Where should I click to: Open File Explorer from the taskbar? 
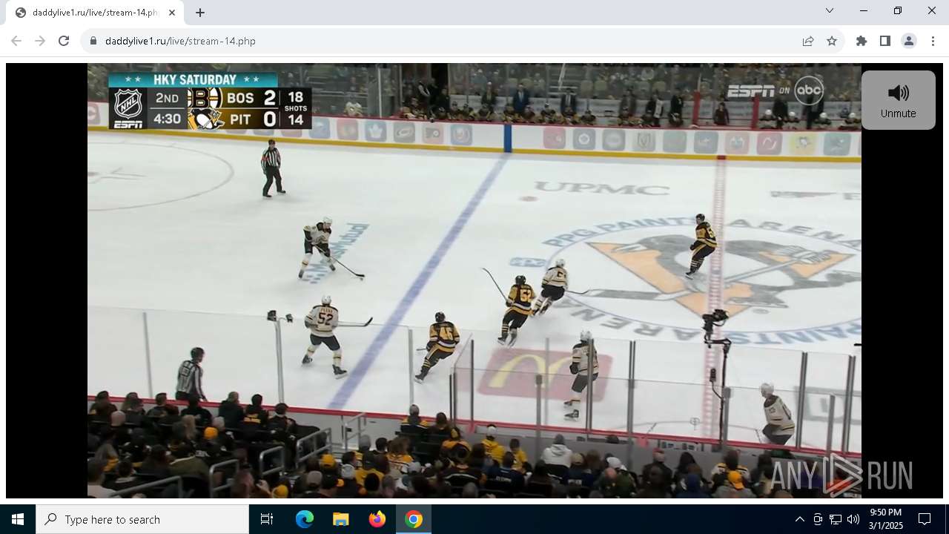coord(340,519)
